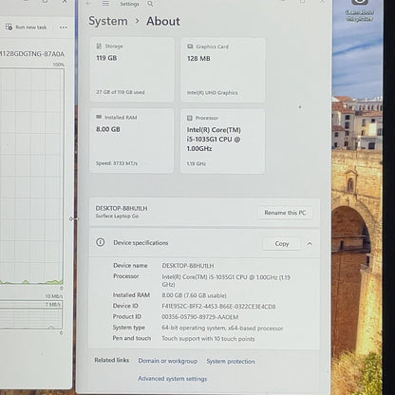
Task: Click the Installed RAM chip icon
Action: point(99,117)
